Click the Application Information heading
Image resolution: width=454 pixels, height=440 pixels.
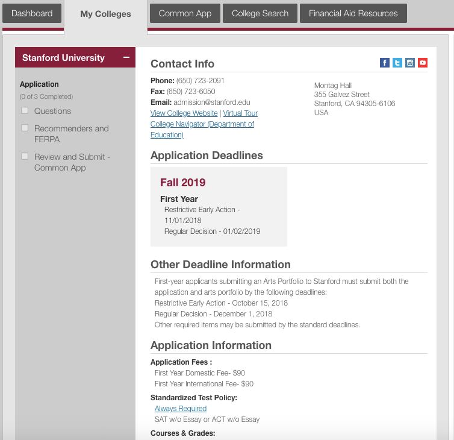pyautogui.click(x=211, y=345)
